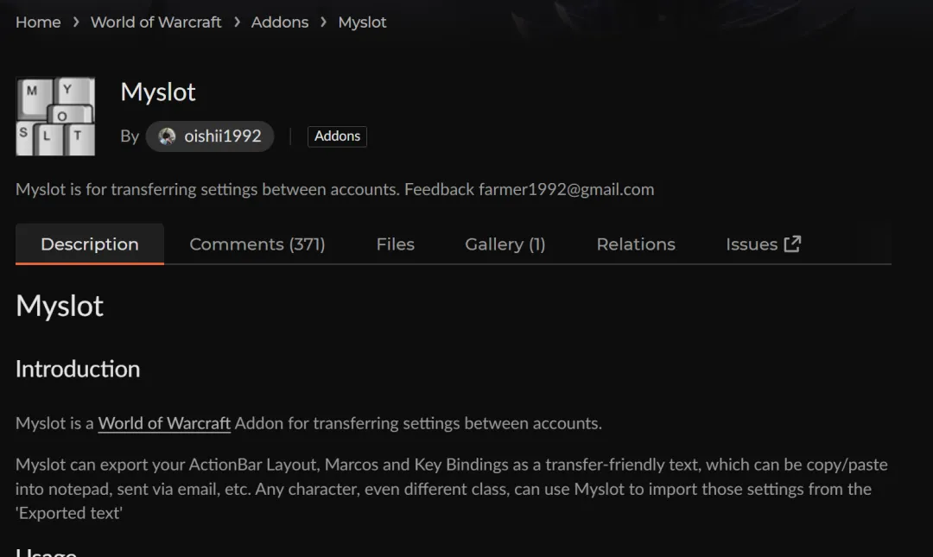
Task: Click the oishii1992 author avatar image
Action: pyautogui.click(x=168, y=136)
